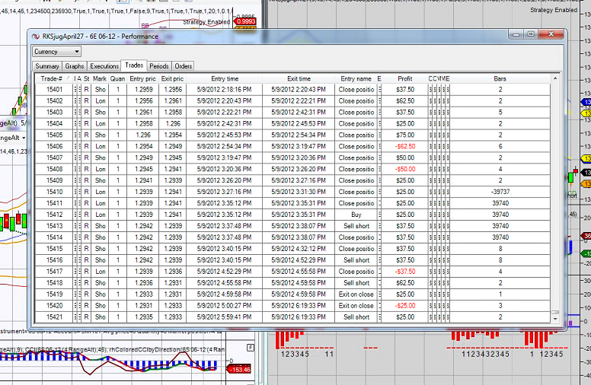Click the scroll down arrow of trades list
This screenshot has width=591, height=385.
pos(555,318)
